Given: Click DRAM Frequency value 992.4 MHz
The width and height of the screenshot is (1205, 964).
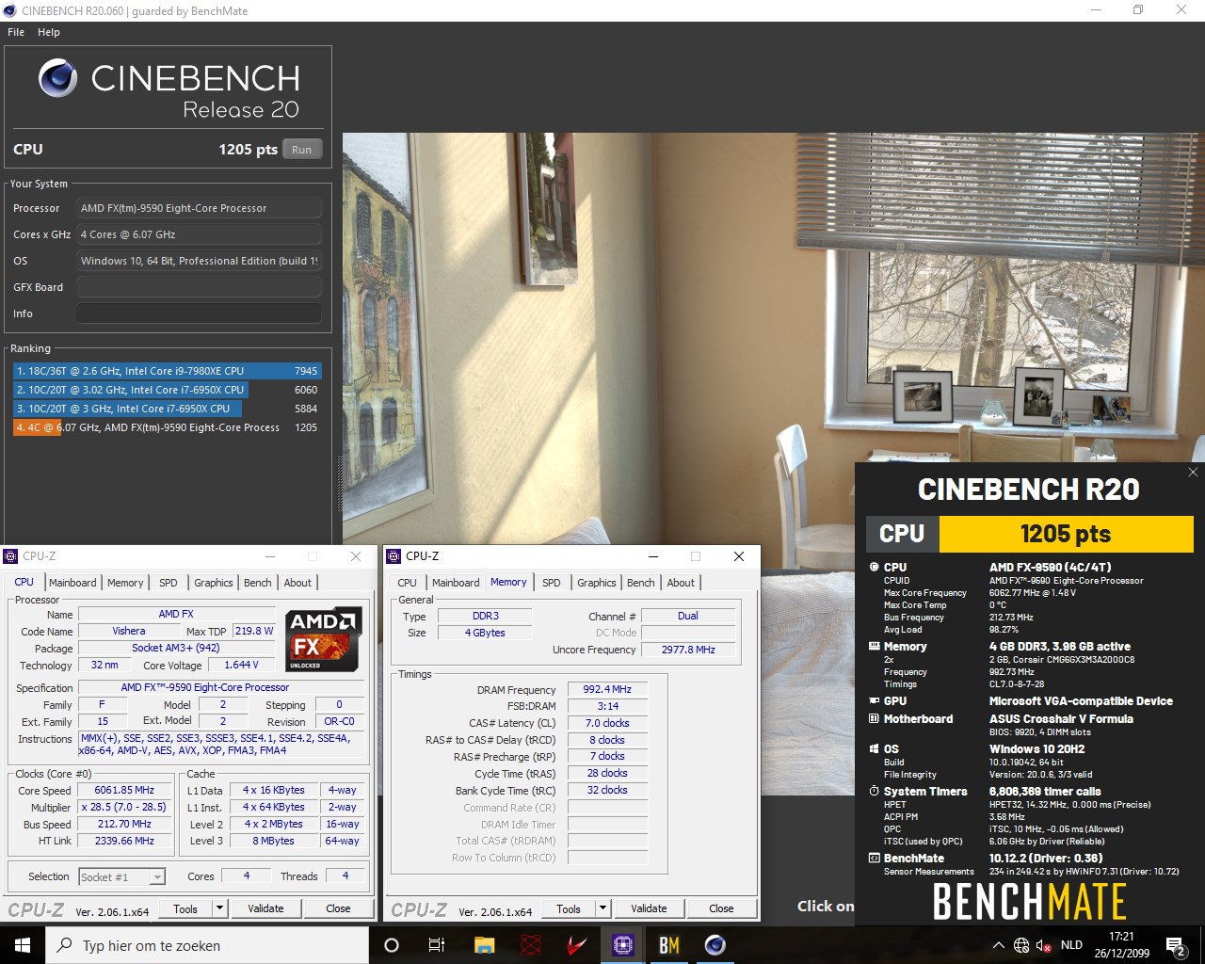Looking at the screenshot, I should [607, 689].
